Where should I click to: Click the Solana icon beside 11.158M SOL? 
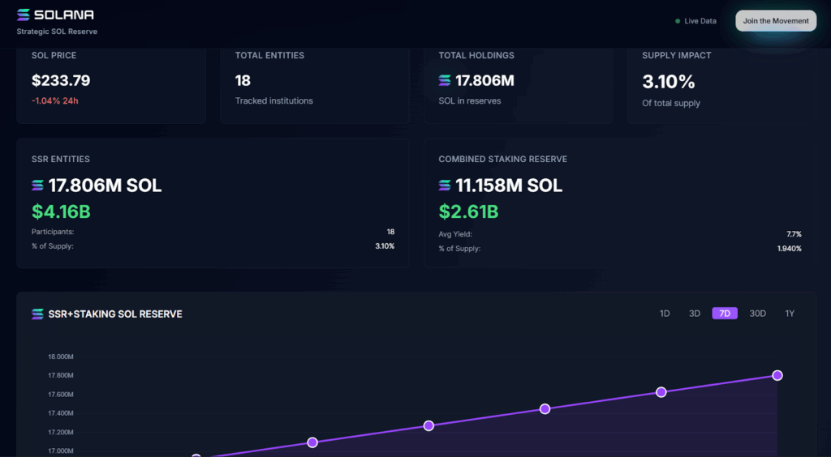(445, 186)
